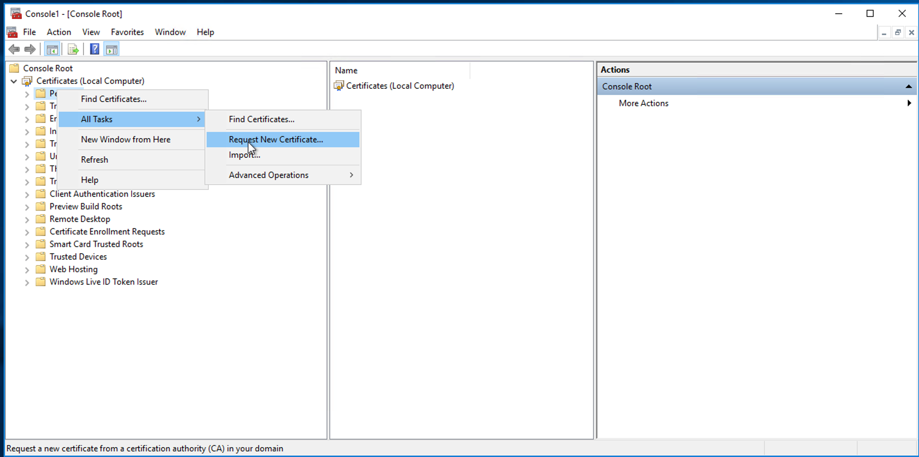Collapse Certificates (Local Computer) tree node
The image size is (919, 457).
(x=14, y=81)
